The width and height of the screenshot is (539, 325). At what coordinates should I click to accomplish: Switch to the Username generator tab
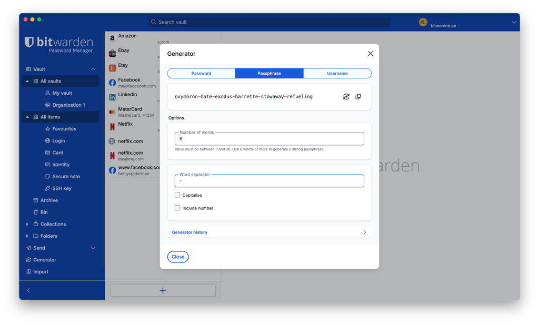[x=337, y=74]
